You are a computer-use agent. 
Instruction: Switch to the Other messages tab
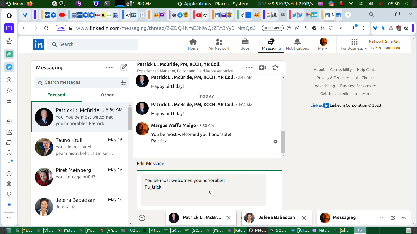[107, 95]
